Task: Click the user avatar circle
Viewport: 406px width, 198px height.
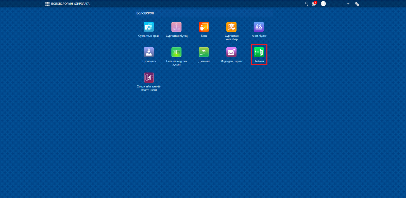Action: tap(323, 4)
